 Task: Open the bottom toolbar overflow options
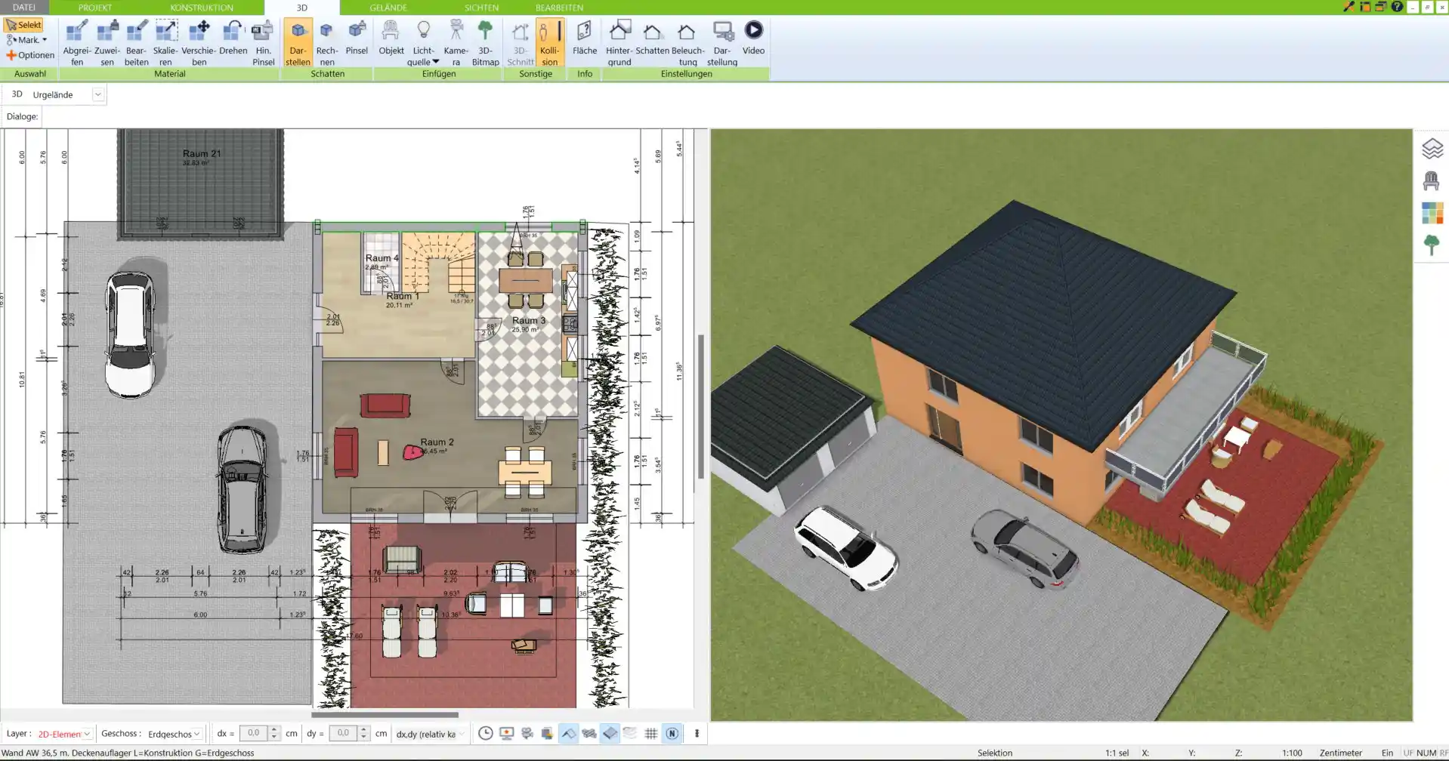point(697,733)
